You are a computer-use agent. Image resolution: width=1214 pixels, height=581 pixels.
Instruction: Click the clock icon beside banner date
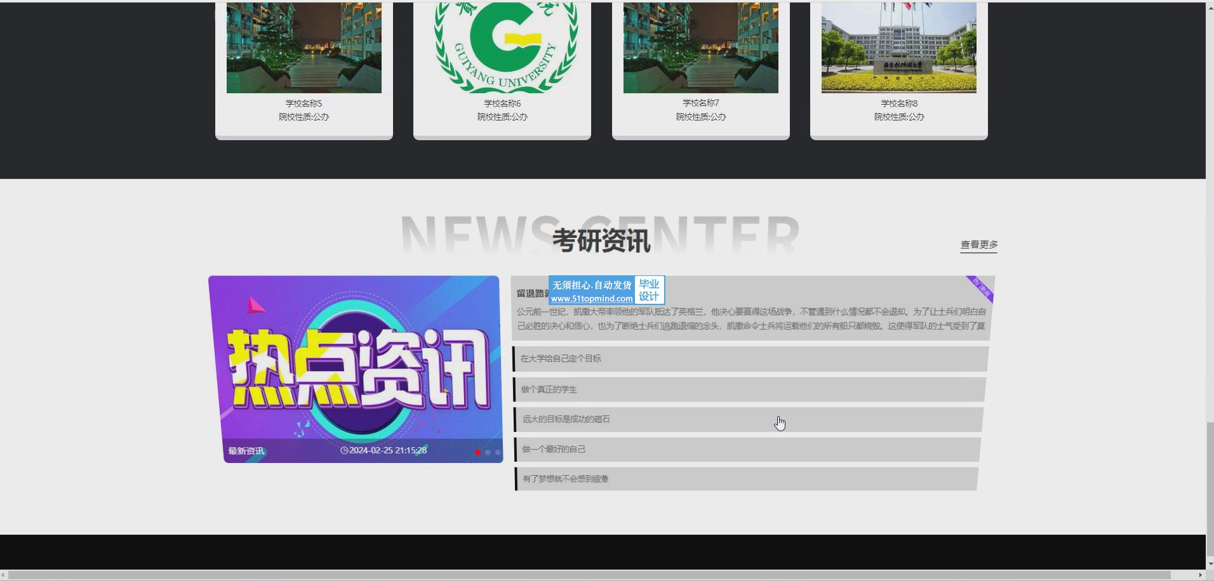(344, 450)
